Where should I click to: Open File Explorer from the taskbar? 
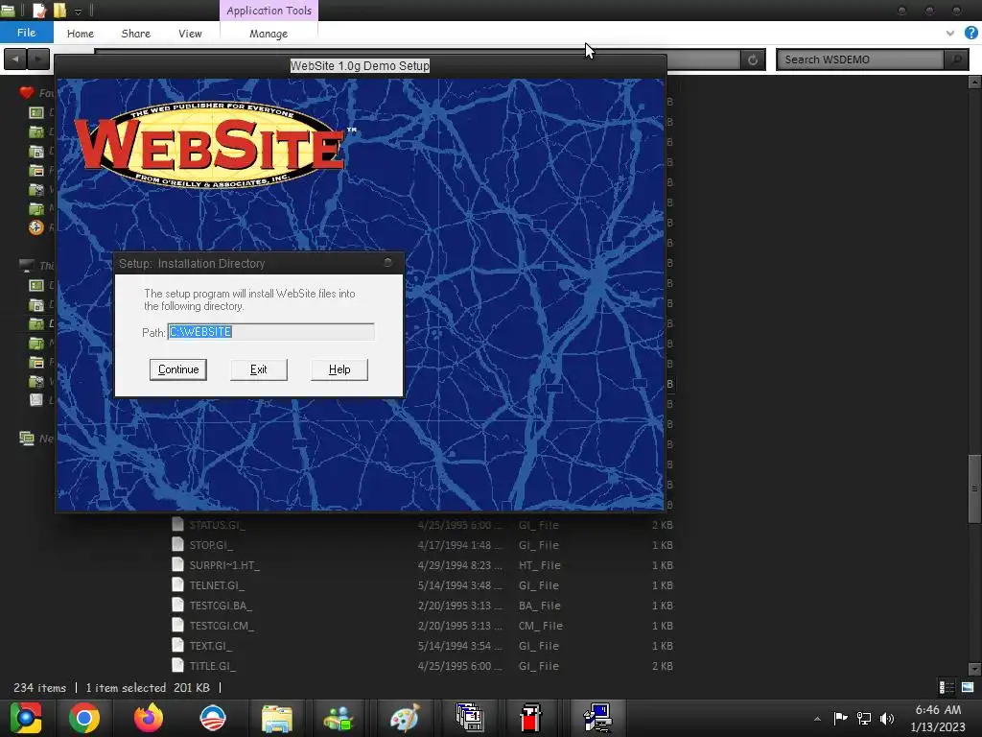point(277,718)
